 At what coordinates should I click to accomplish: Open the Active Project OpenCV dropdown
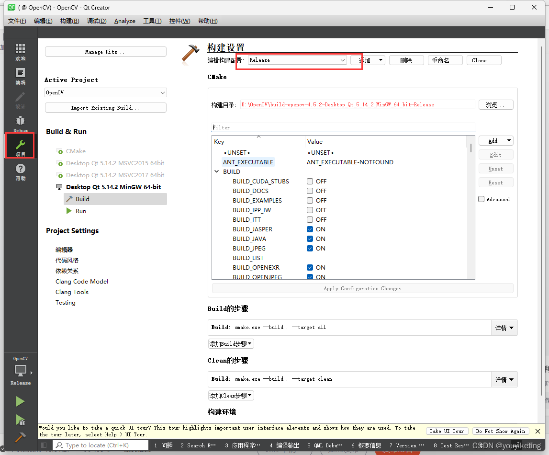click(x=106, y=92)
